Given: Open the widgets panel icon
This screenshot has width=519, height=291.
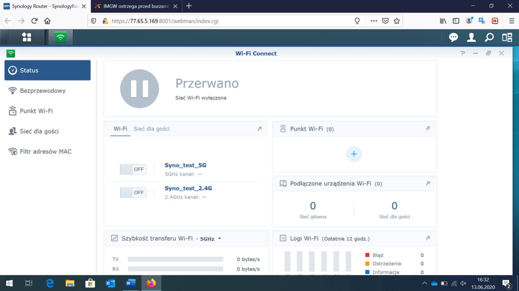Looking at the screenshot, I should click(507, 38).
